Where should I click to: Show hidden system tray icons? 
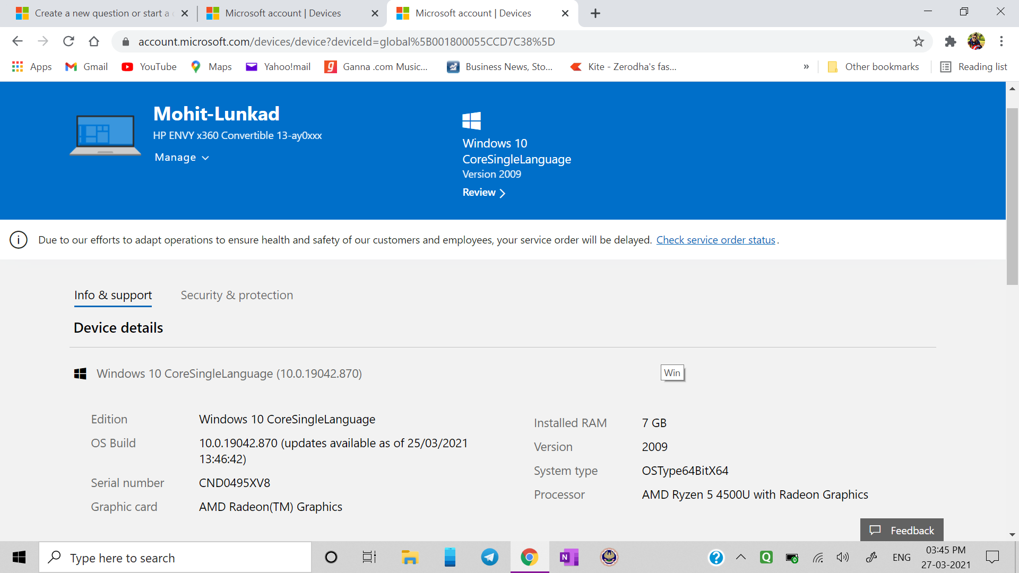(741, 557)
